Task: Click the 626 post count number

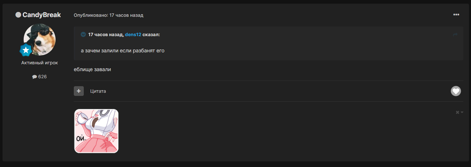Action: tap(42, 77)
